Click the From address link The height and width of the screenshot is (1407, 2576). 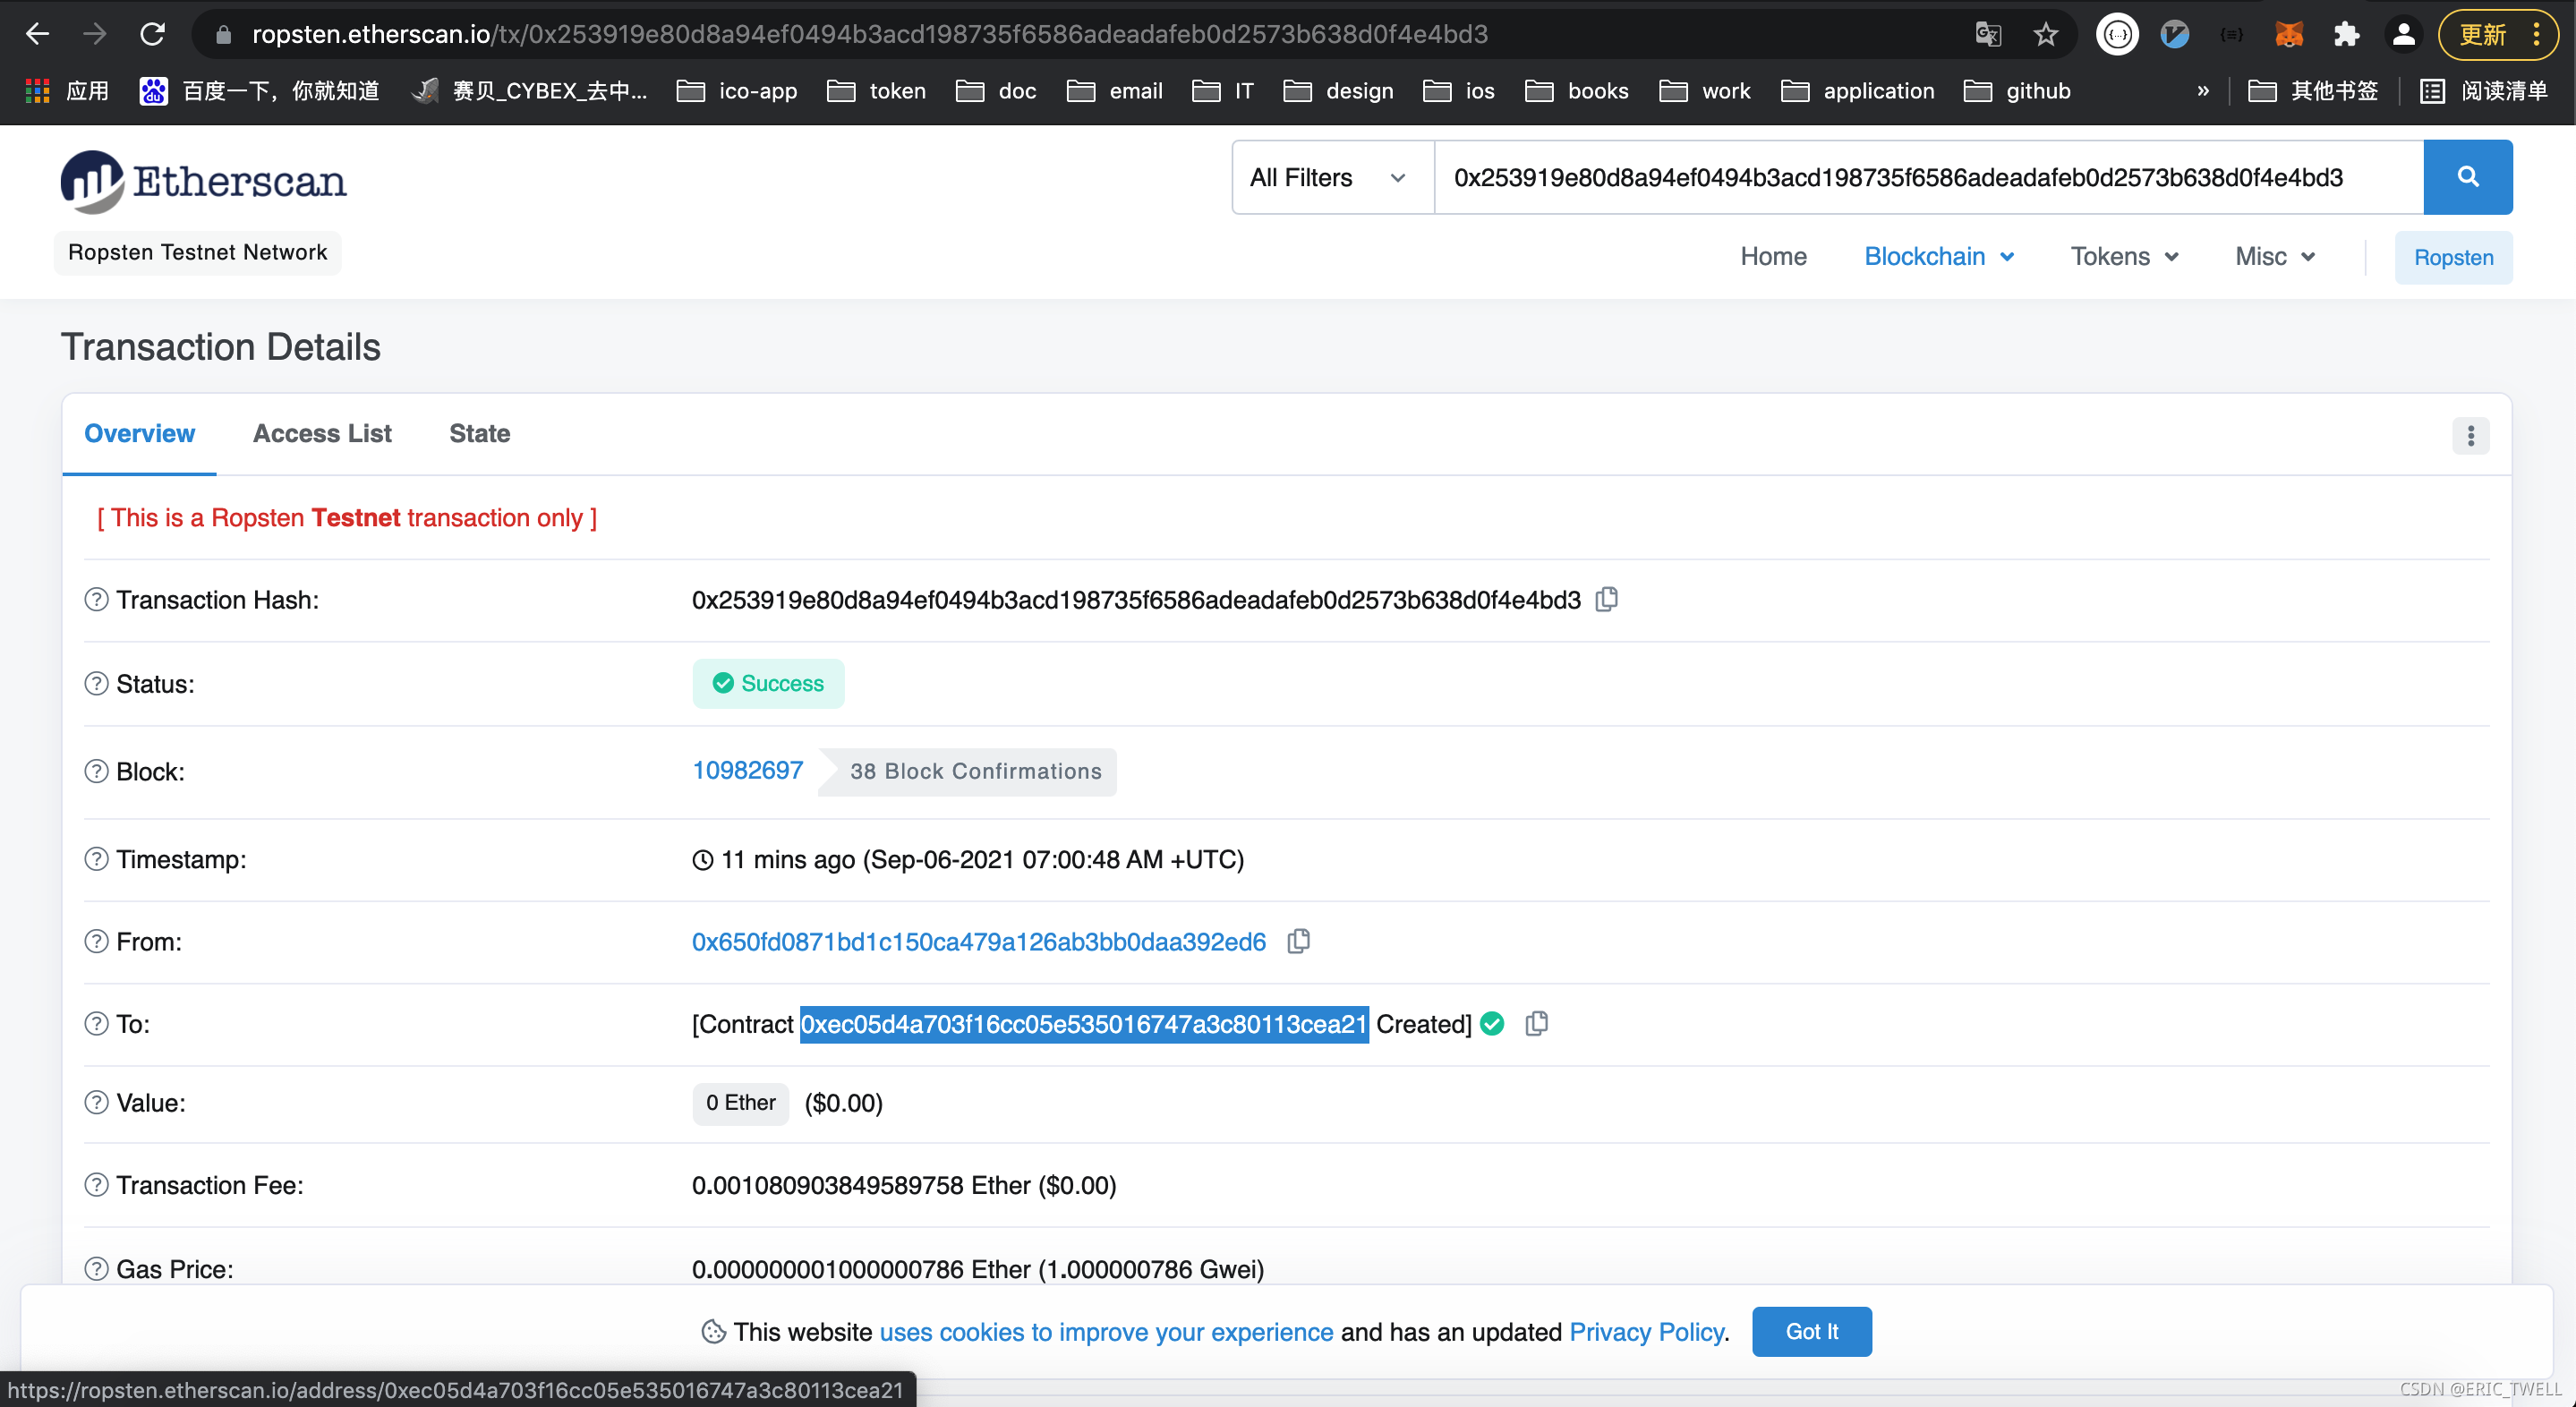click(978, 942)
